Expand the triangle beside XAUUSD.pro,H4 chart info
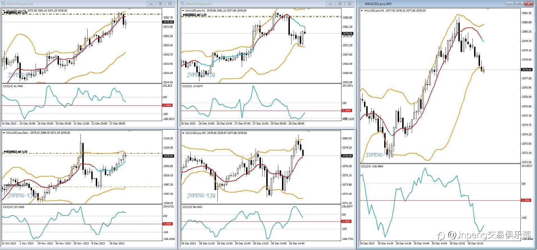537x250 pixels. [4, 11]
